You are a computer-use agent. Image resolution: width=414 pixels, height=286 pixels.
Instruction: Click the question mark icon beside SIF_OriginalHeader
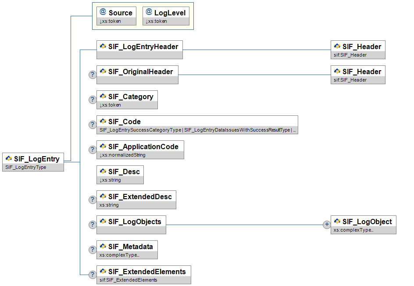point(93,75)
